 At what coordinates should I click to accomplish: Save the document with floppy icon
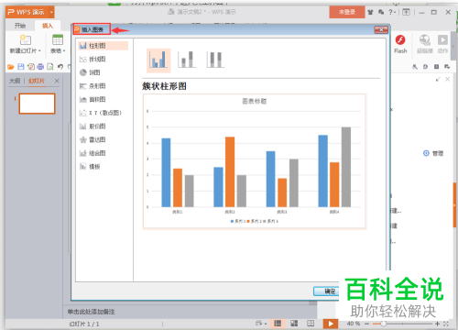click(x=21, y=67)
